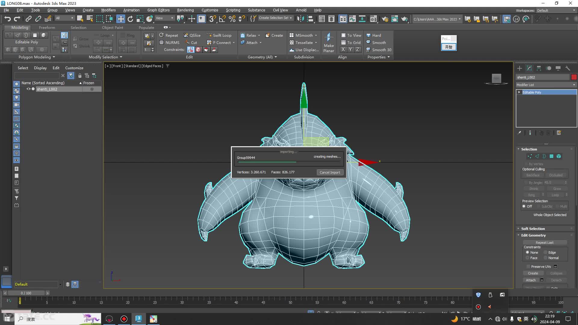578x325 pixels.
Task: Open the Scene Explorer Display menu
Action: (x=40, y=68)
